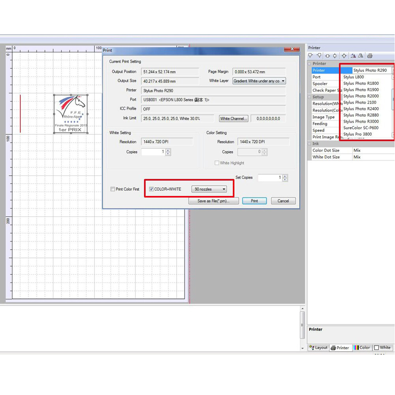Close the Print dialog with X button
This screenshot has width=395, height=395.
coord(292,49)
